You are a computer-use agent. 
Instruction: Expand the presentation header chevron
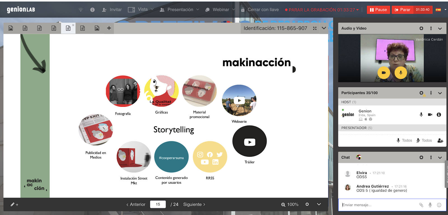tap(324, 28)
